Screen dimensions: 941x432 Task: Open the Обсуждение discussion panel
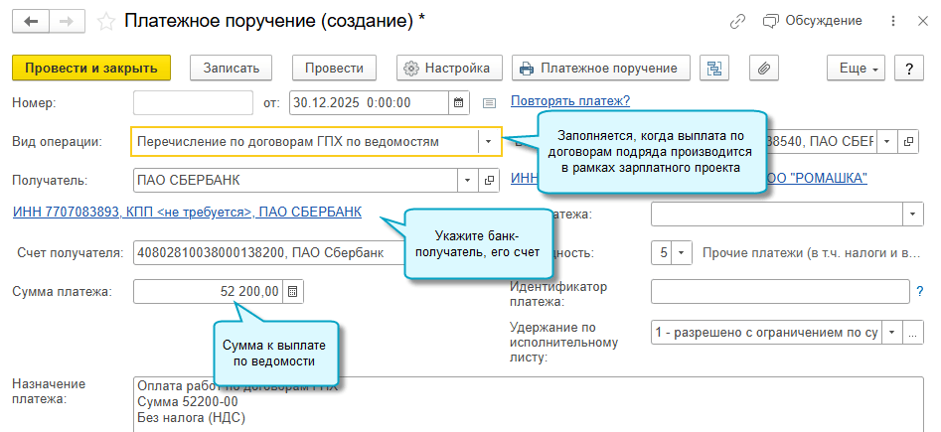coord(813,21)
